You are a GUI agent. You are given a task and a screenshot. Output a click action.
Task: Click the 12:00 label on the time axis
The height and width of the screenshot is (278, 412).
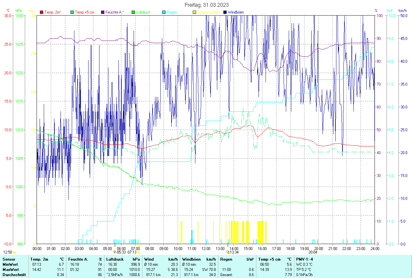coord(206,249)
